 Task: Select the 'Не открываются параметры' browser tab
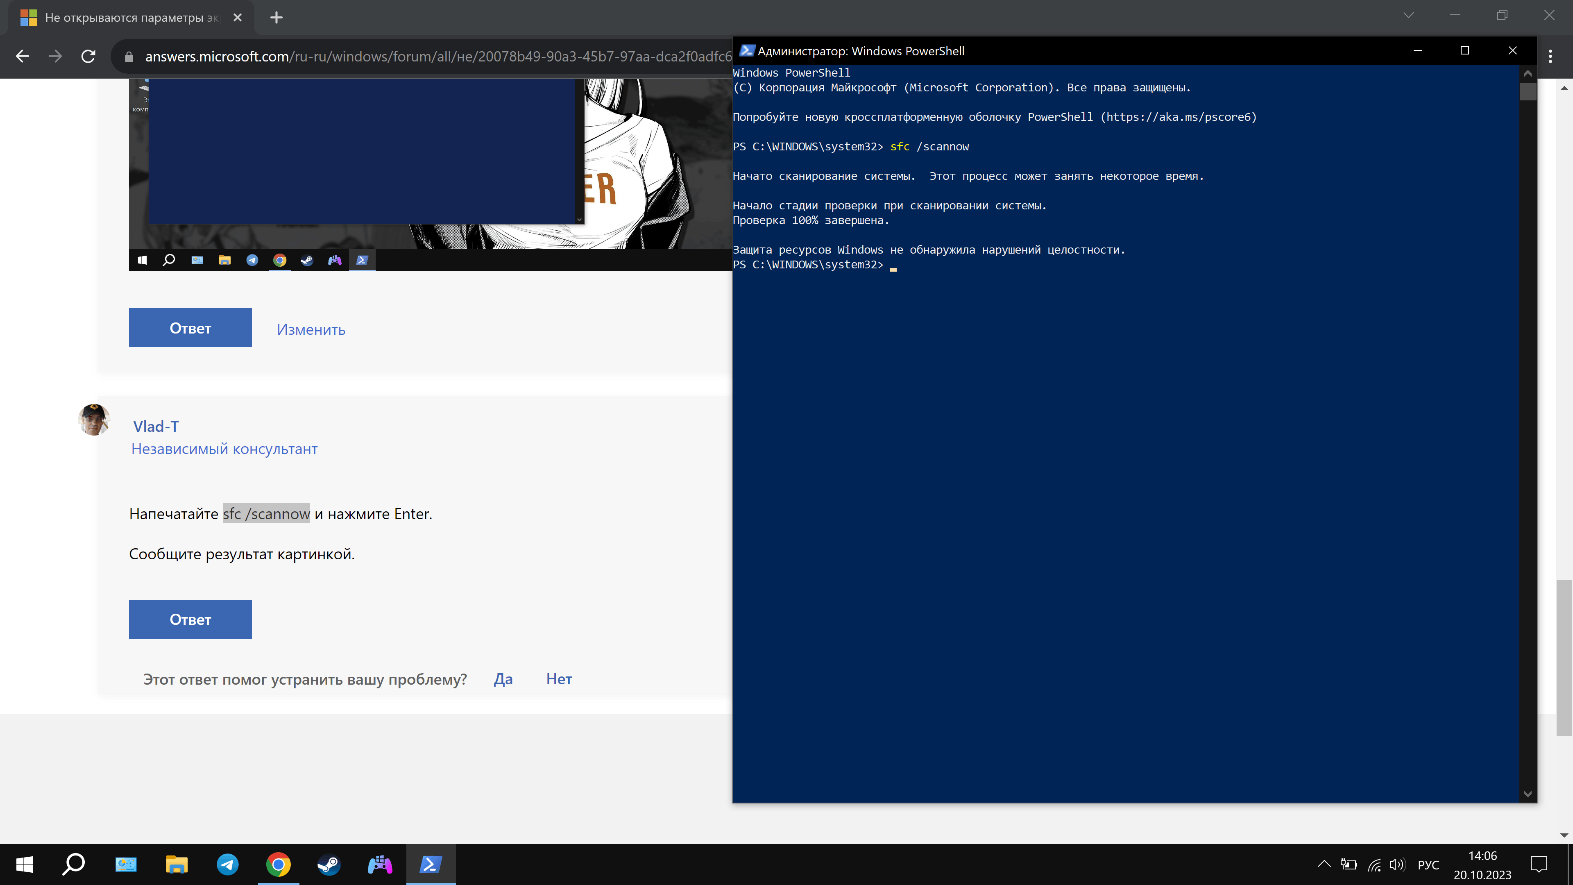(x=131, y=18)
